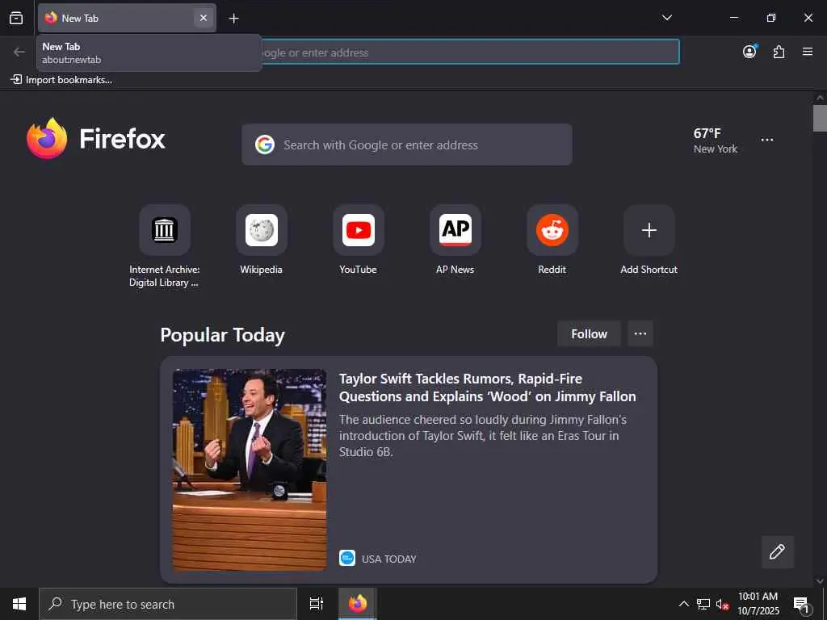Open the notification center icon

click(801, 604)
